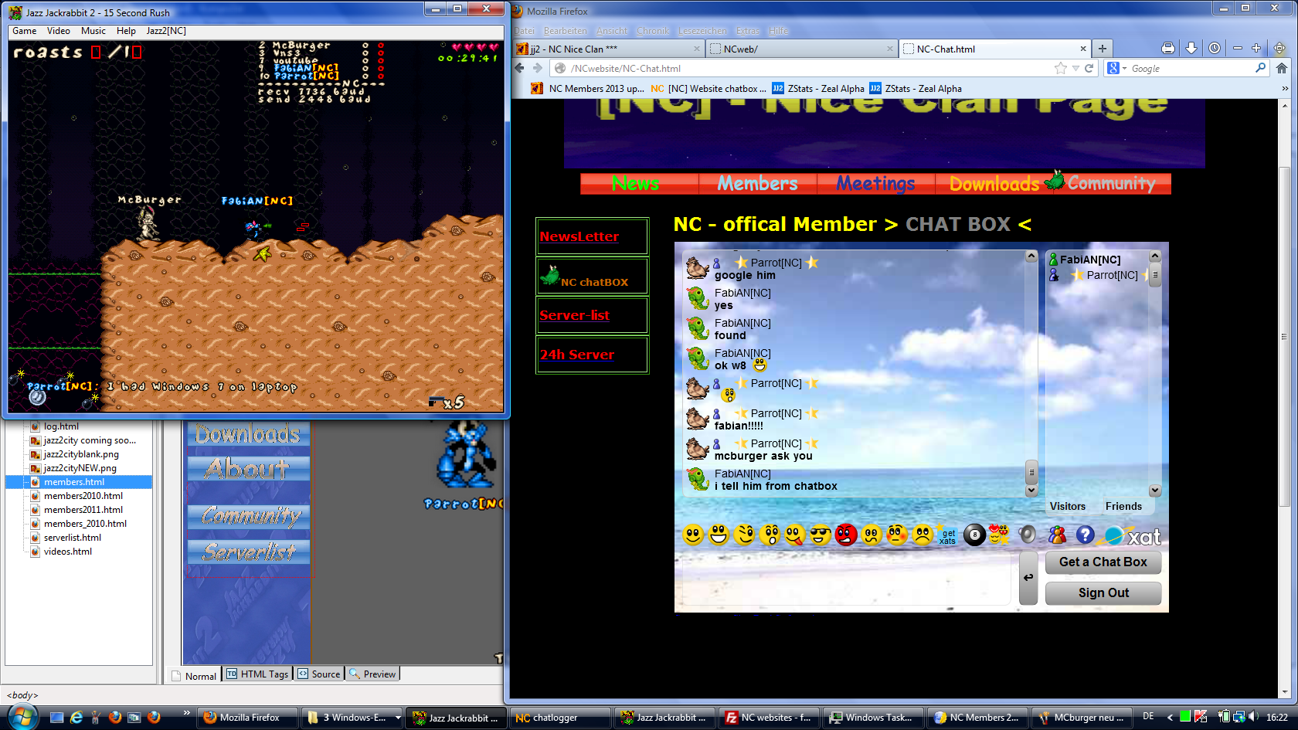Open the Music menu in Jazz Jackrabbit 2
Viewport: 1298px width, 730px height.
(93, 31)
